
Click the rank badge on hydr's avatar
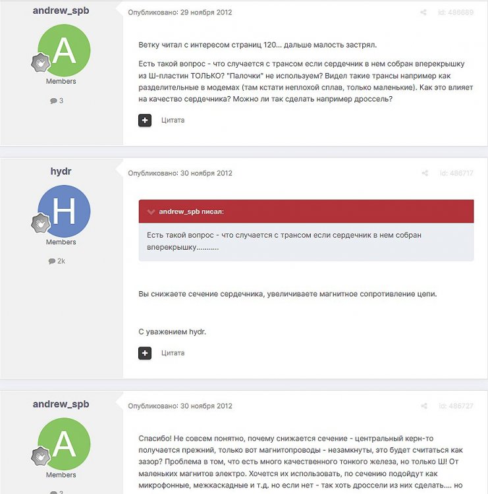click(x=41, y=223)
